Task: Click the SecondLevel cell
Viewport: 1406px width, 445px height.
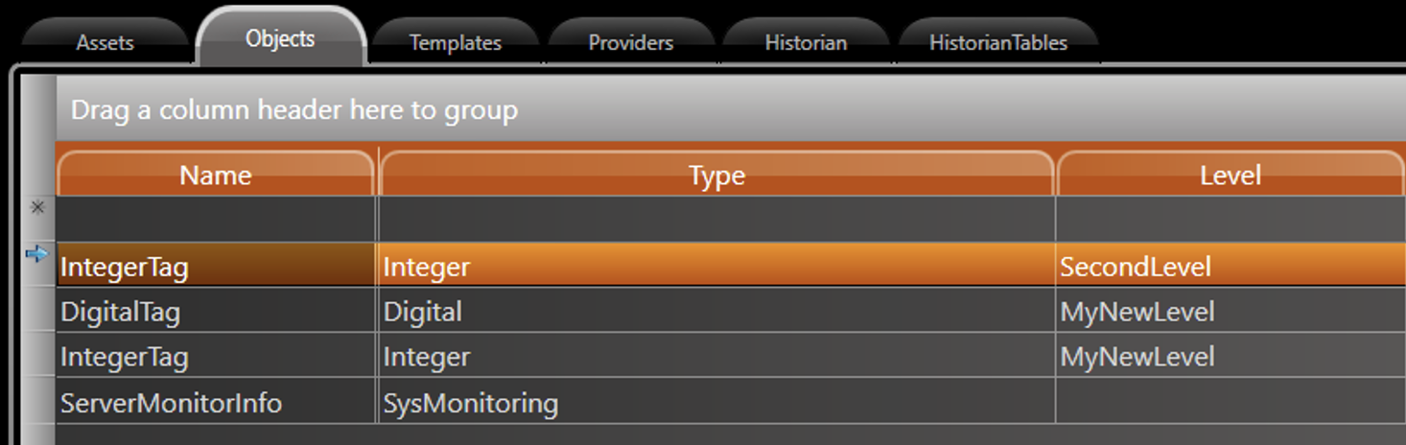Action: 1135,267
